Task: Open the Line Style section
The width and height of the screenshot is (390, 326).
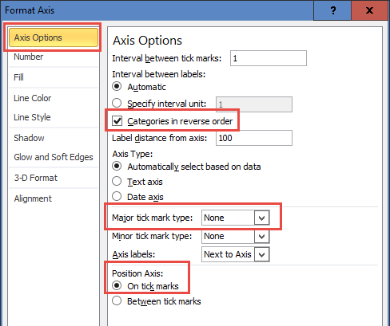Action: click(x=32, y=117)
